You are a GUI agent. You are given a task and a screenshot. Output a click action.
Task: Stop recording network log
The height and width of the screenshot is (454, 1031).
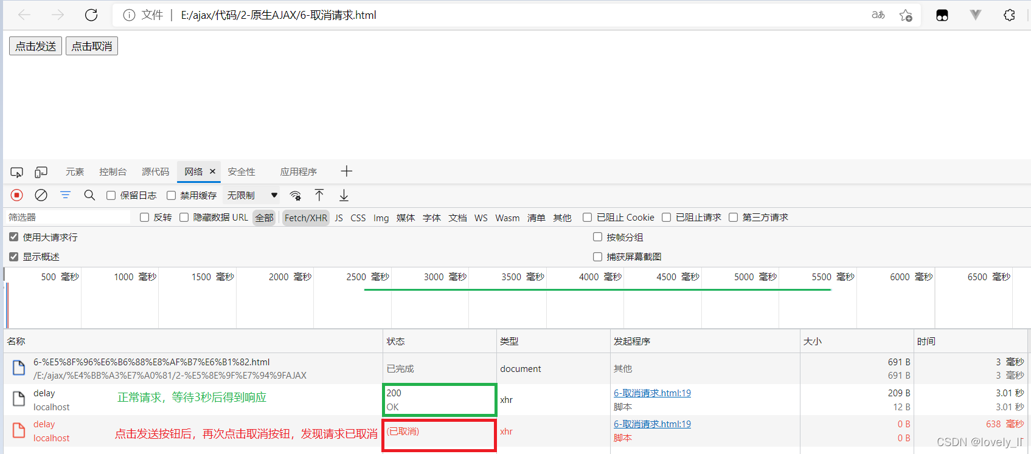point(17,195)
